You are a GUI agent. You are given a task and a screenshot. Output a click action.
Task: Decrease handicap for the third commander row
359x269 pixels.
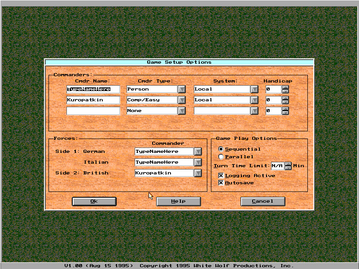click(x=285, y=113)
